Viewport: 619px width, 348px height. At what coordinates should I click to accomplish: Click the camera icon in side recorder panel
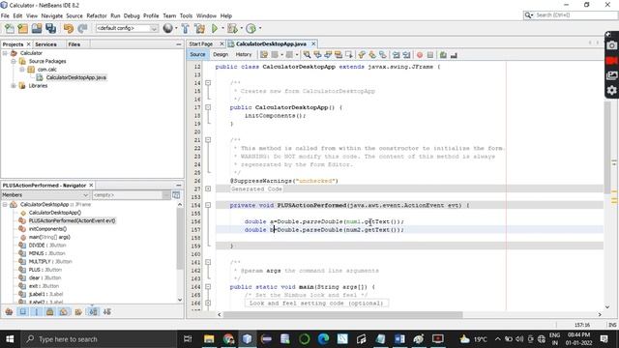(x=611, y=45)
